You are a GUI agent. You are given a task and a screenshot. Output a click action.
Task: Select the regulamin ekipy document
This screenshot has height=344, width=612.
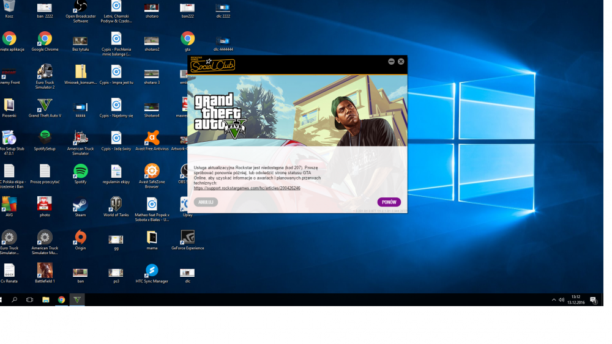[116, 174]
